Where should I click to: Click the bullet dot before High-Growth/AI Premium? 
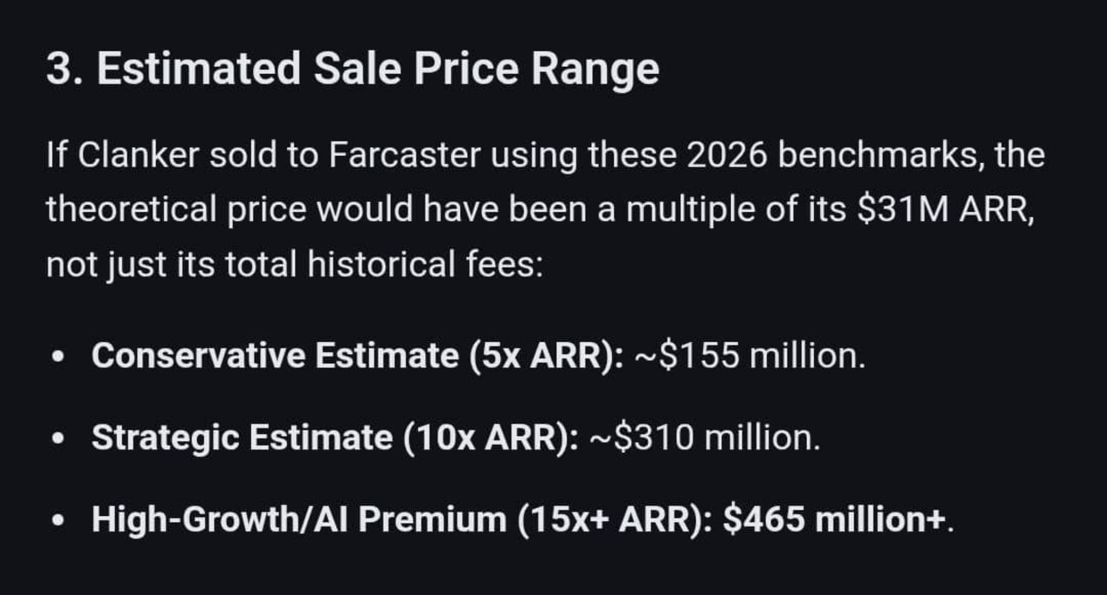(57, 521)
